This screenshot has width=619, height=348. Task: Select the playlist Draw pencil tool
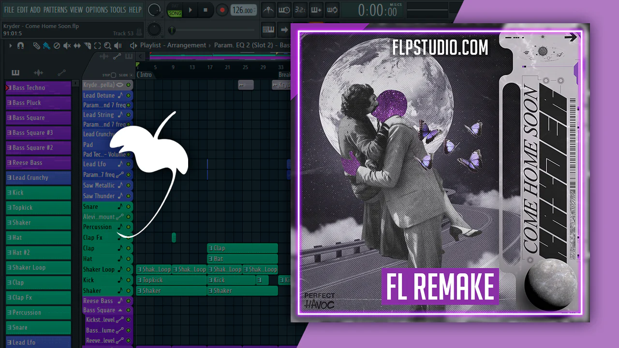(37, 45)
